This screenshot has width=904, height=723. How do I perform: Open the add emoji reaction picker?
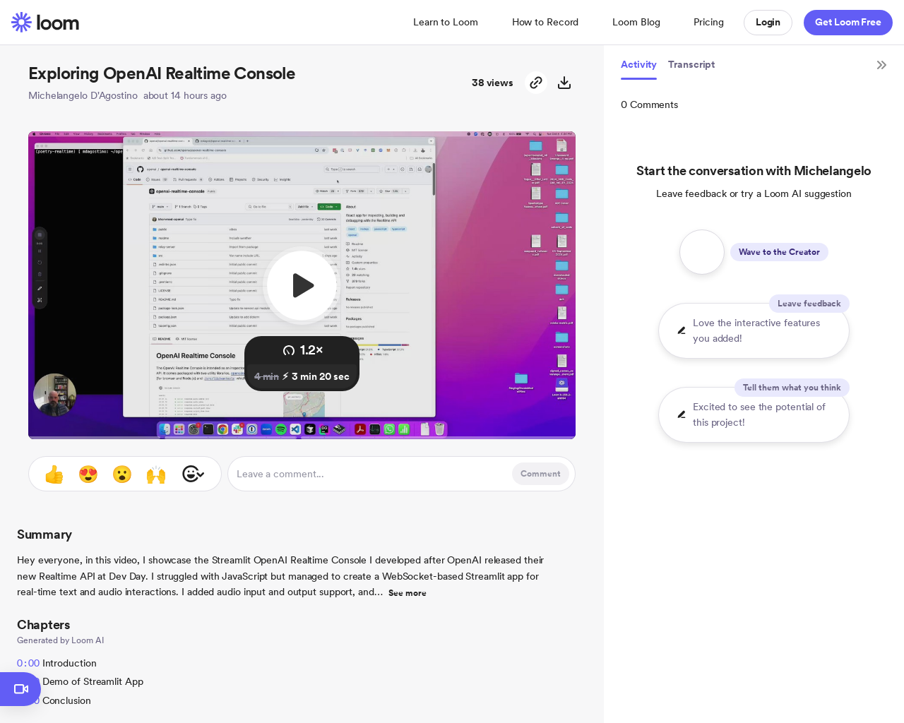tap(193, 474)
